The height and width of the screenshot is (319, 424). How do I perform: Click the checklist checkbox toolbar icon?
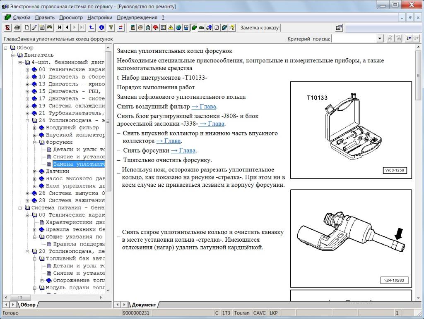(217, 28)
